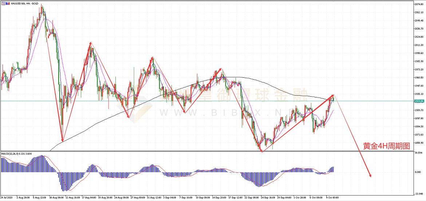Click the 1998.60 label on the price axis
Viewport: 426px width, 201px height.
419,53
